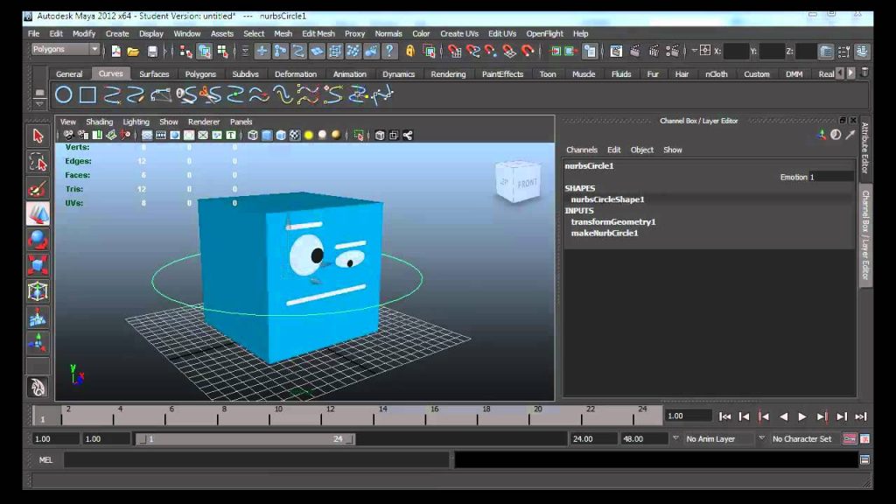Toggle smooth shade all cube icon

(x=267, y=136)
